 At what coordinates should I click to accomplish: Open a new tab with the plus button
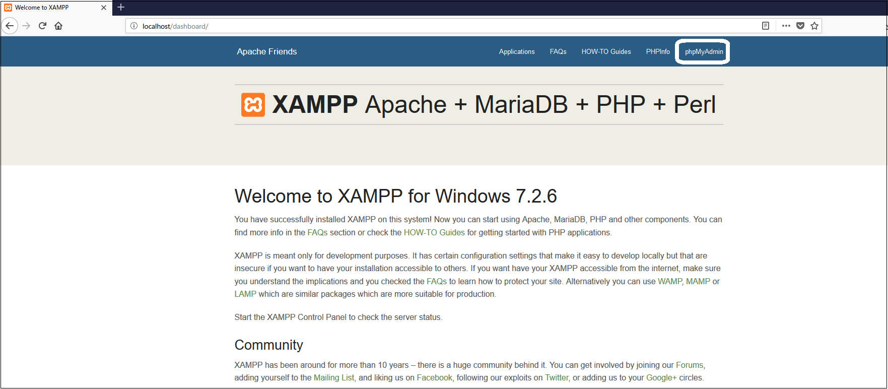click(121, 7)
